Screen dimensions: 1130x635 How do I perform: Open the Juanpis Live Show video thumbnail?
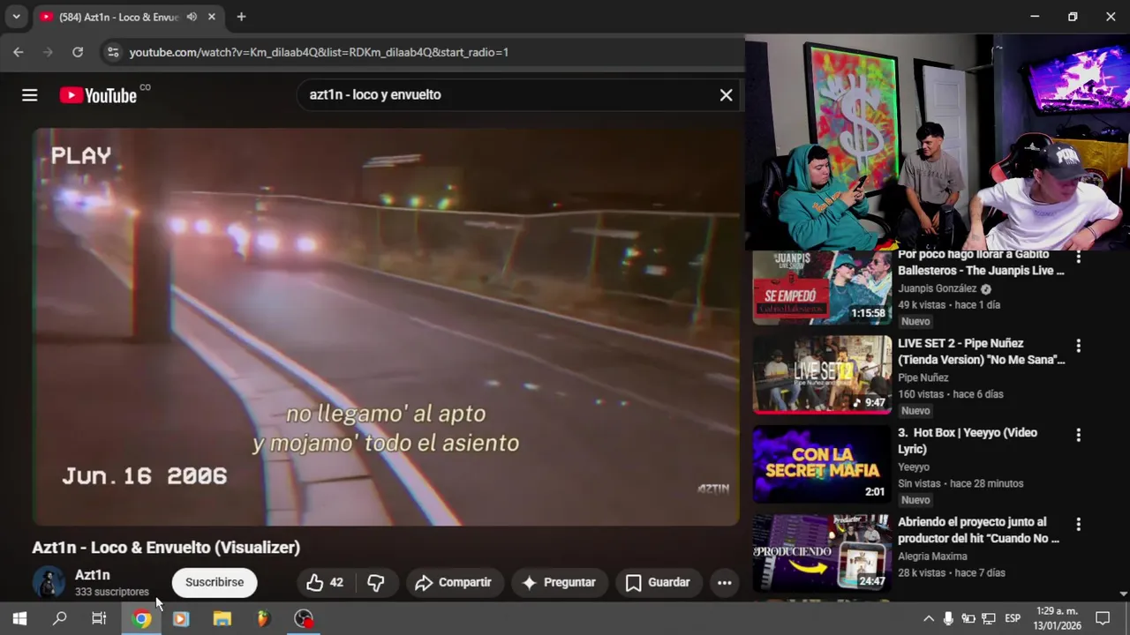tap(822, 288)
